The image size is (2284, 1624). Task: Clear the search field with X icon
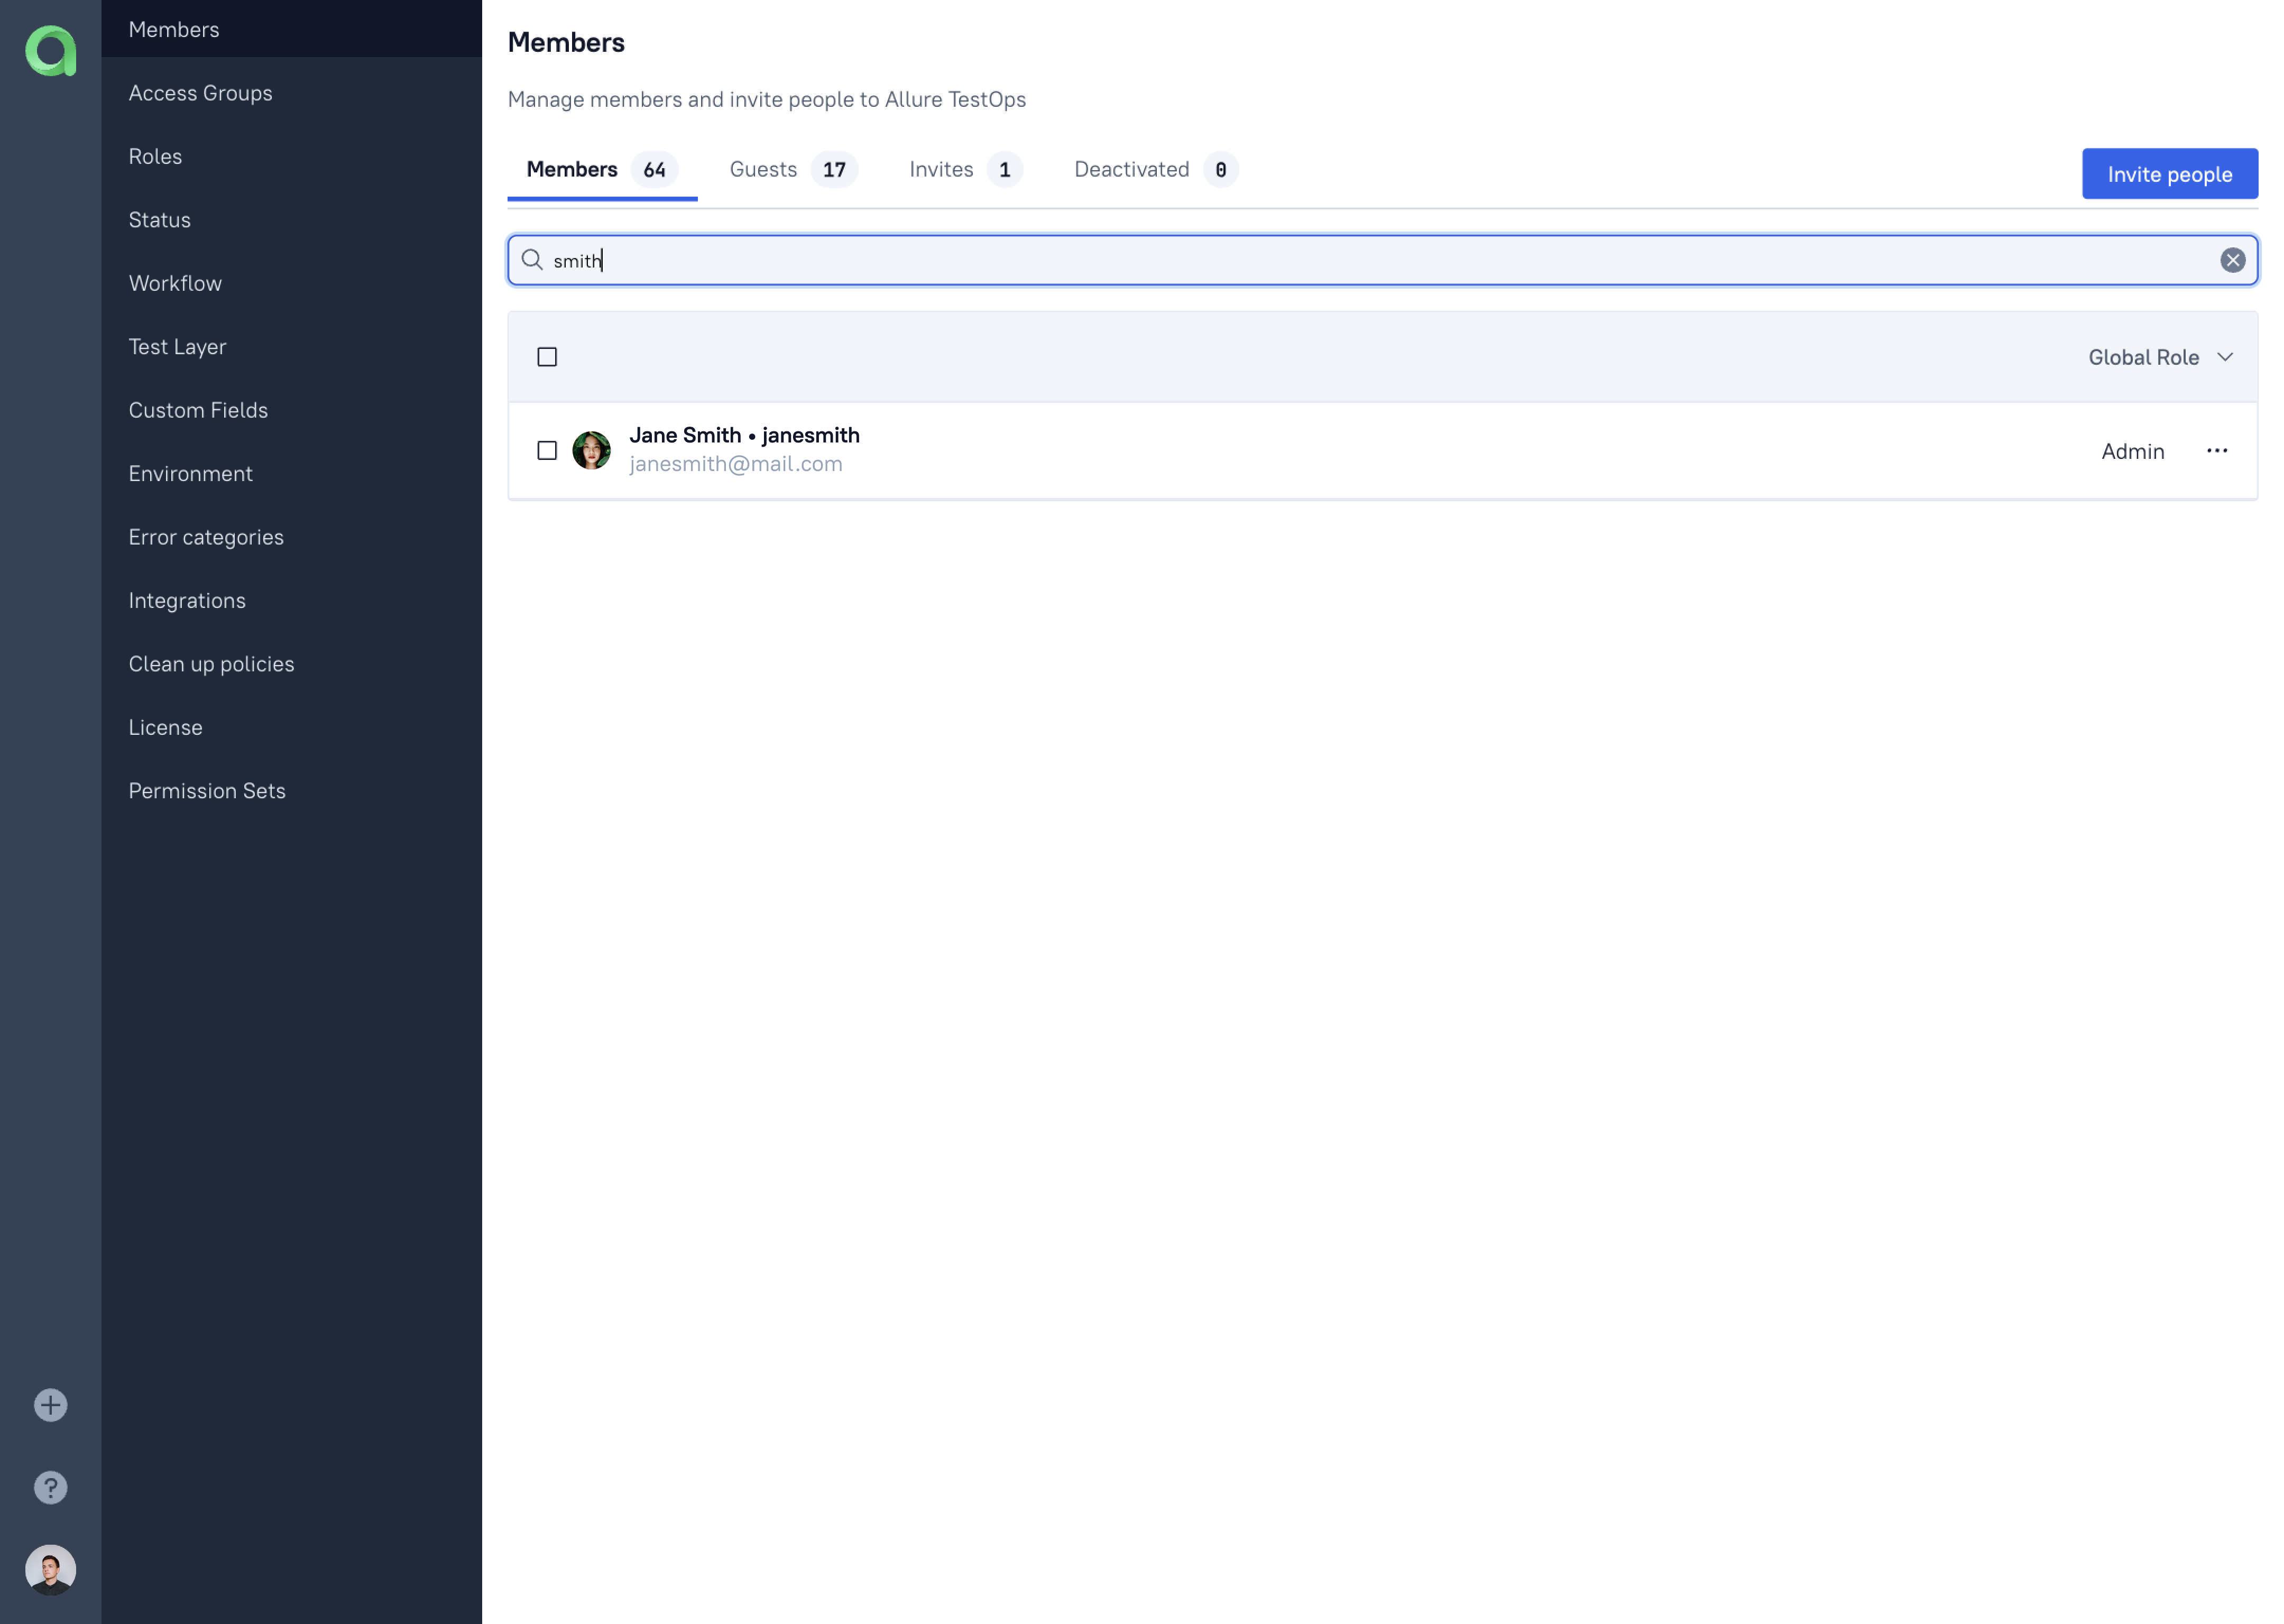(2232, 260)
